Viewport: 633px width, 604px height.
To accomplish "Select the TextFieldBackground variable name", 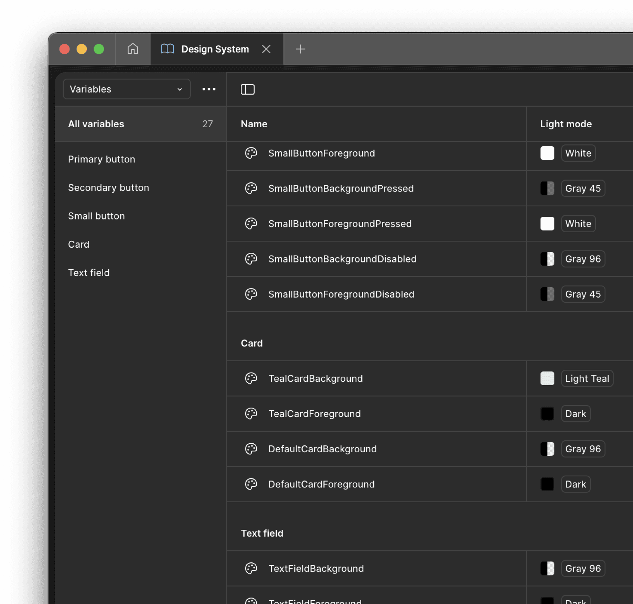I will (x=316, y=568).
